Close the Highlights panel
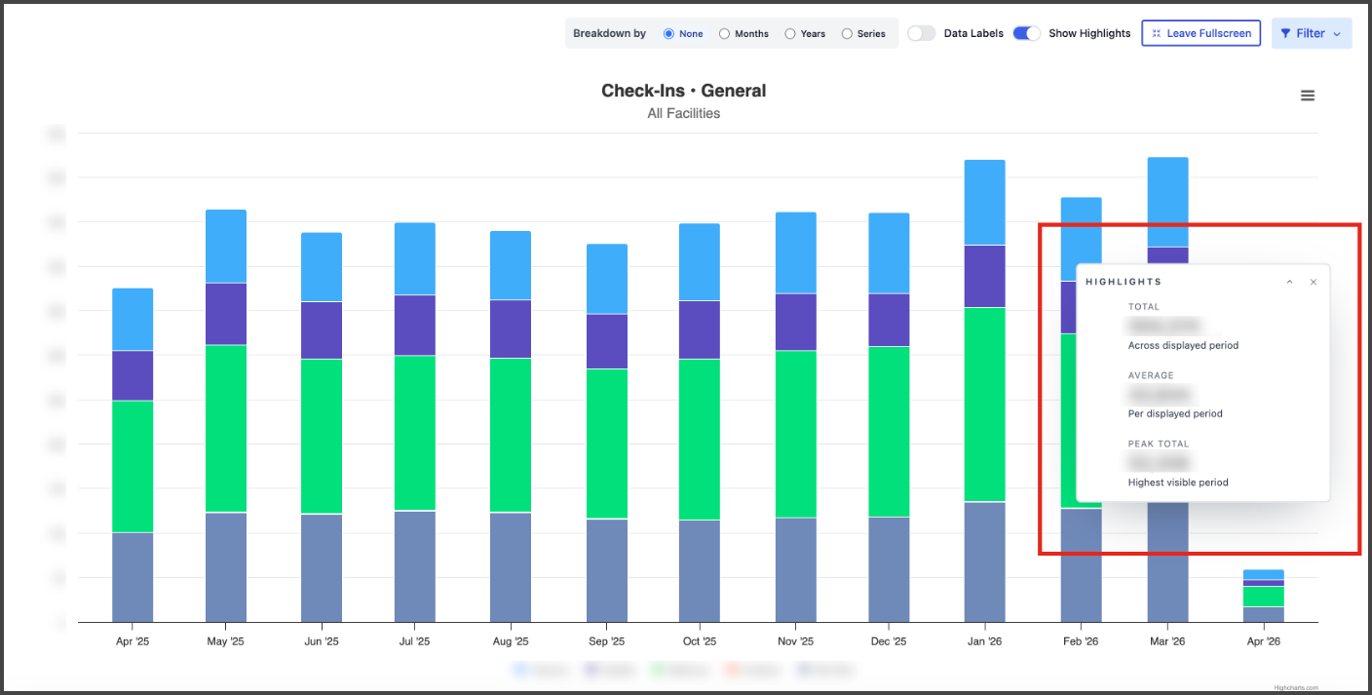The image size is (1372, 695). pyautogui.click(x=1313, y=282)
